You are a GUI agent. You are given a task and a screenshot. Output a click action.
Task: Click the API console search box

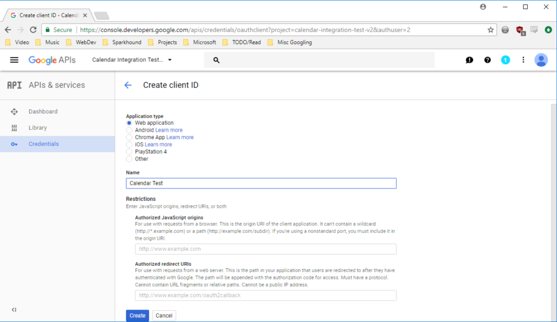coord(319,60)
